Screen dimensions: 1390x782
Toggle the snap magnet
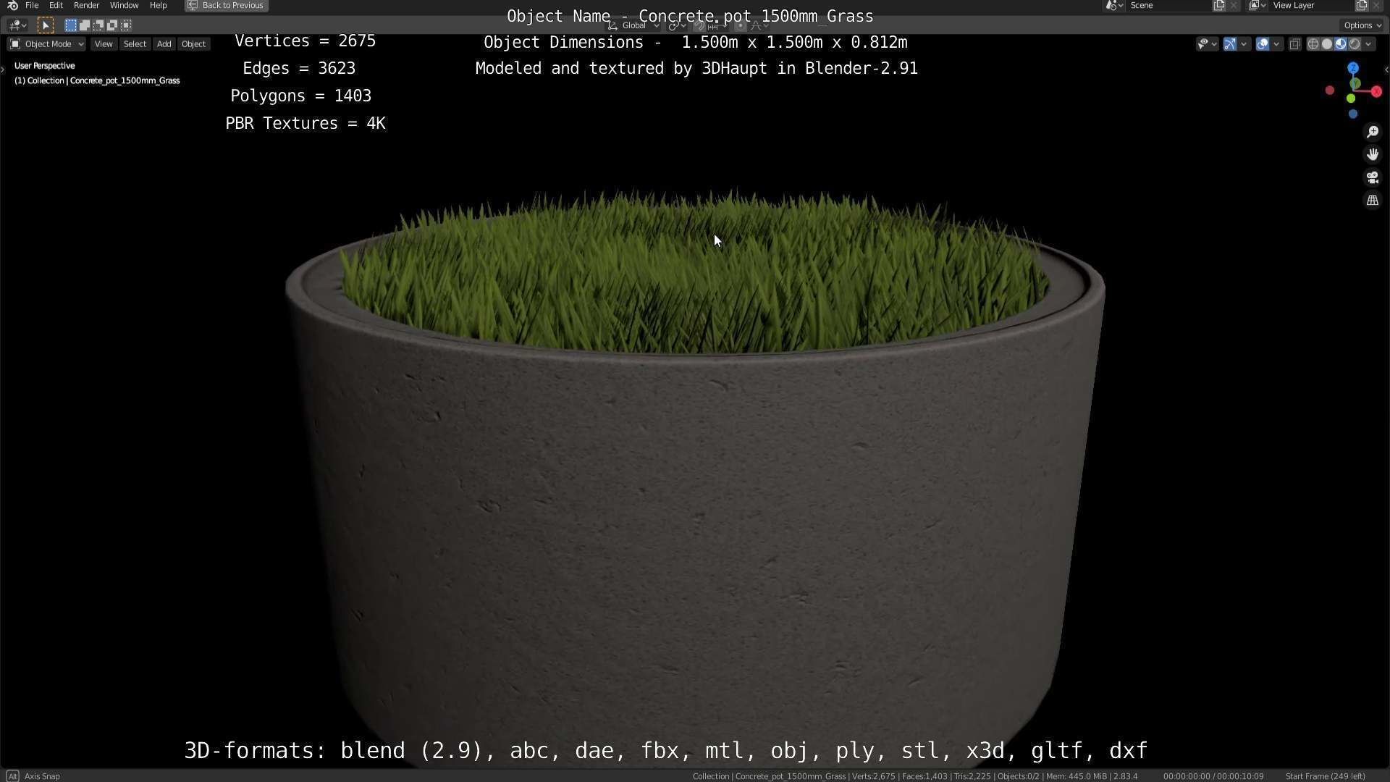699,25
